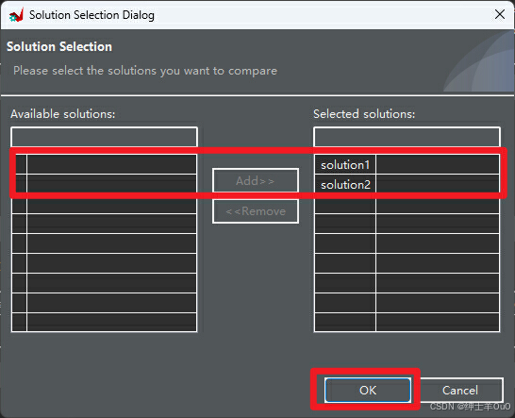Click the Selected solutions list header
Viewport: 515px width, 418px height.
pos(407,137)
